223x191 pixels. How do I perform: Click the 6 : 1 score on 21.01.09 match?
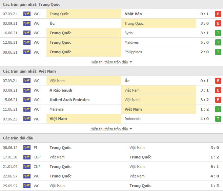tap(215, 167)
